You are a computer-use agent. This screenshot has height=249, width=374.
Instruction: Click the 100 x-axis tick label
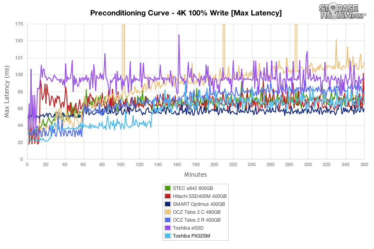coord(121,164)
